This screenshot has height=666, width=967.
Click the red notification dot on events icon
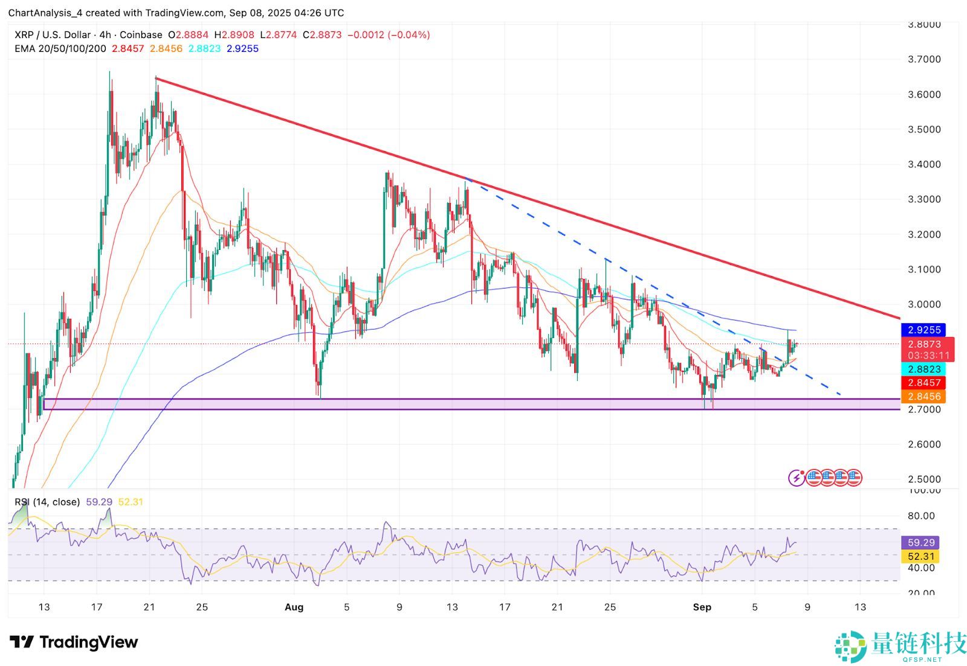click(x=802, y=473)
